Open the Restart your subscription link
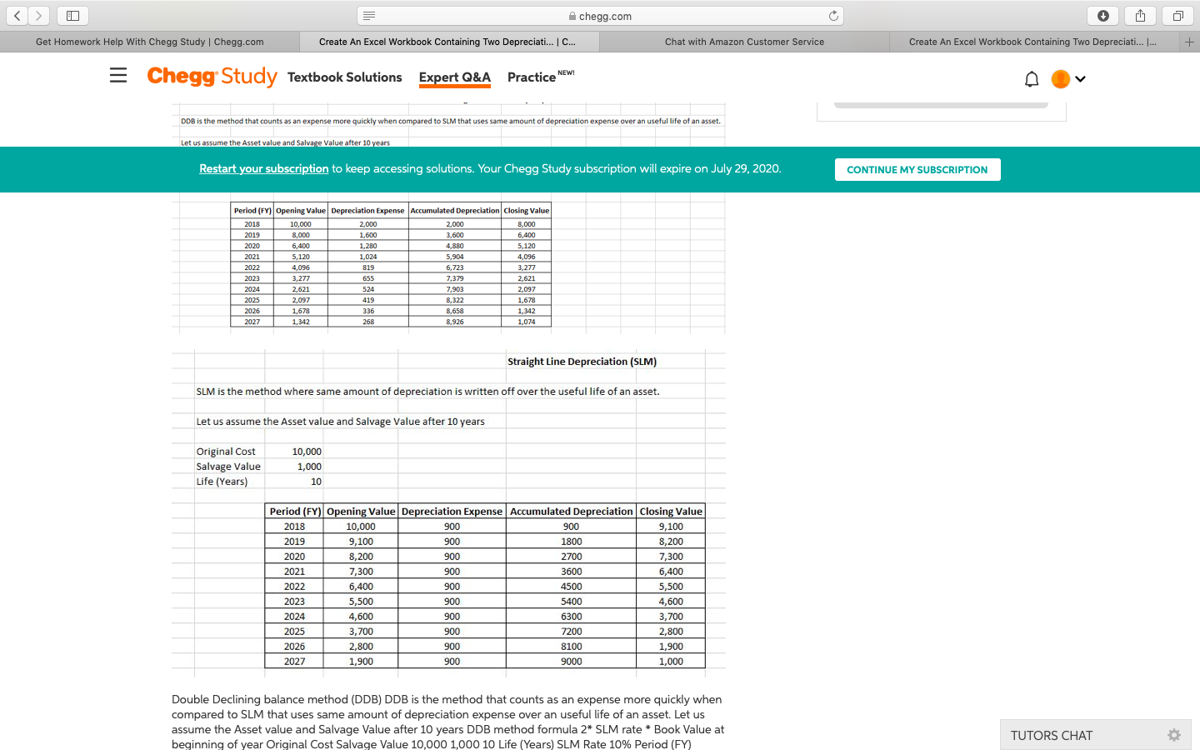This screenshot has width=1200, height=750. tap(263, 168)
